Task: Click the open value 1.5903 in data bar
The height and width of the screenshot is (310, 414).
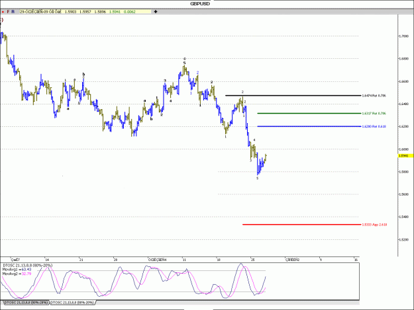Action: click(x=70, y=12)
